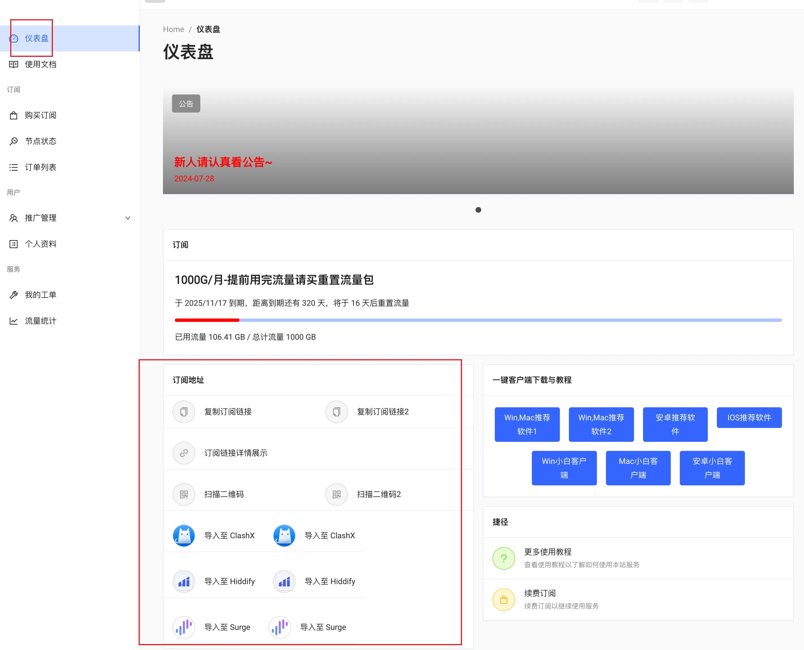Image resolution: width=804 pixels, height=650 pixels.
Task: Open 流量统计 menu item
Action: 70,321
